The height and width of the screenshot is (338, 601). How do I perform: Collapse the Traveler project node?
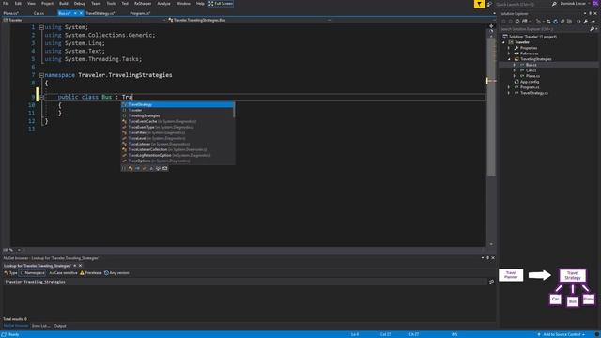[x=503, y=42]
